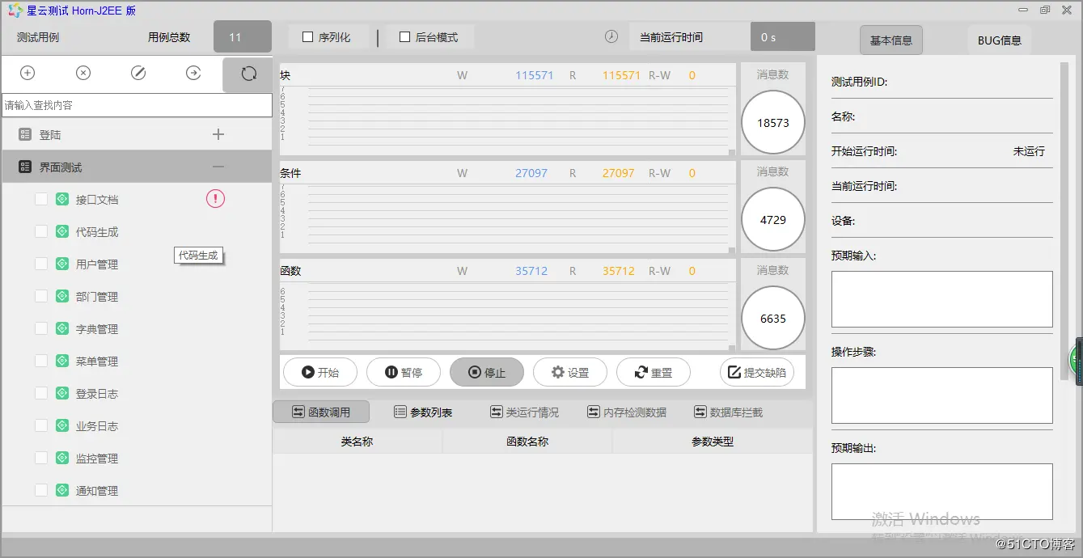Click the 块 chart corner resize handle
This screenshot has width=1083, height=558.
732,152
